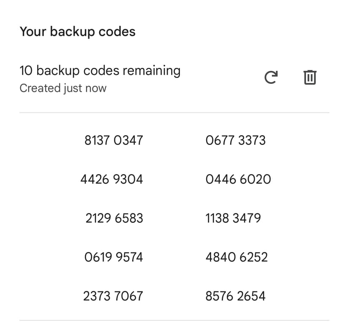The image size is (349, 327).
Task: Click the trash icon to delete backup codes
Action: coord(310,77)
